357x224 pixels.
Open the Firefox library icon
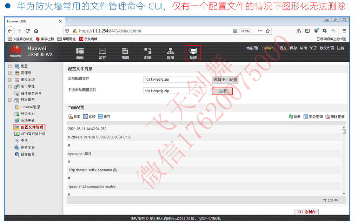(x=299, y=31)
